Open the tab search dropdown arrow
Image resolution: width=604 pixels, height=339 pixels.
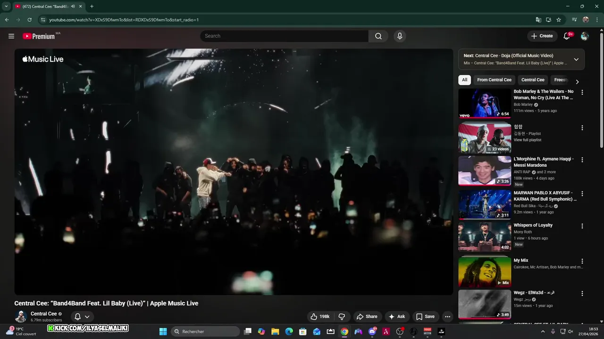[x=6, y=7]
